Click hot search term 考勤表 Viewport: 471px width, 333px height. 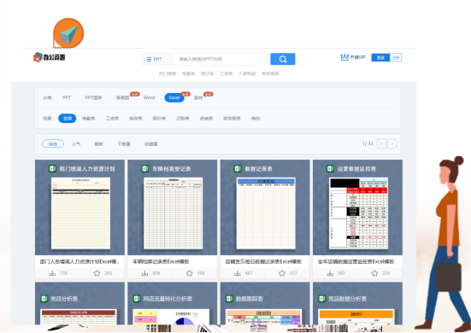188,73
